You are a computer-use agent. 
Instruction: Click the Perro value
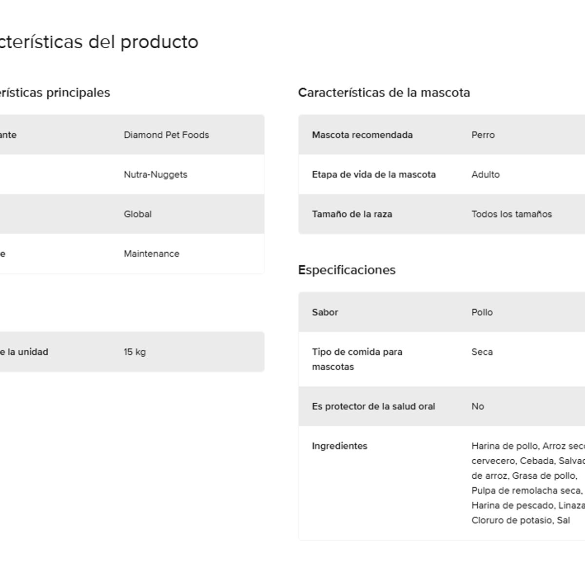pyautogui.click(x=483, y=135)
